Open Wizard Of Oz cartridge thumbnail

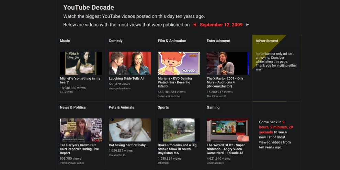point(228,130)
